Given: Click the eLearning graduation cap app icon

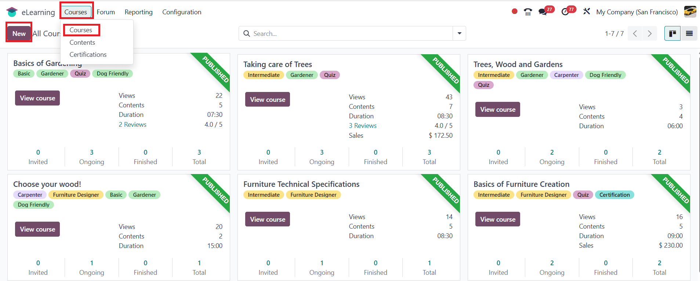Looking at the screenshot, I should (x=12, y=12).
